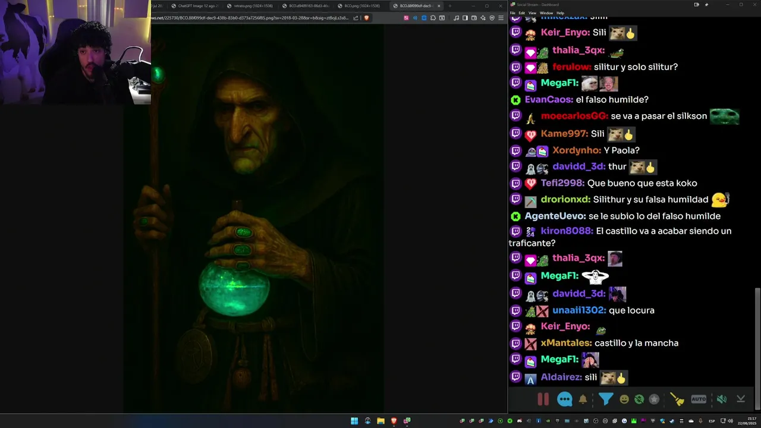
Task: Click the blue speech bubble icon
Action: (x=565, y=399)
